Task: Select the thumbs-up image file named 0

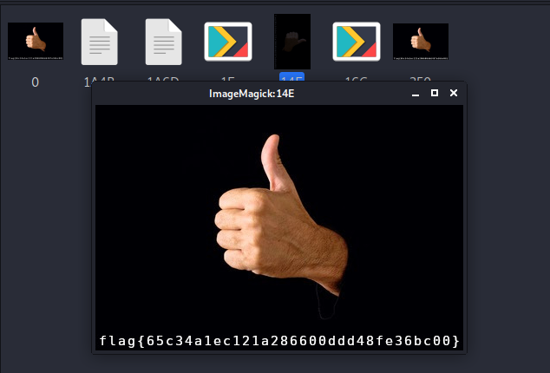Action: tap(36, 41)
